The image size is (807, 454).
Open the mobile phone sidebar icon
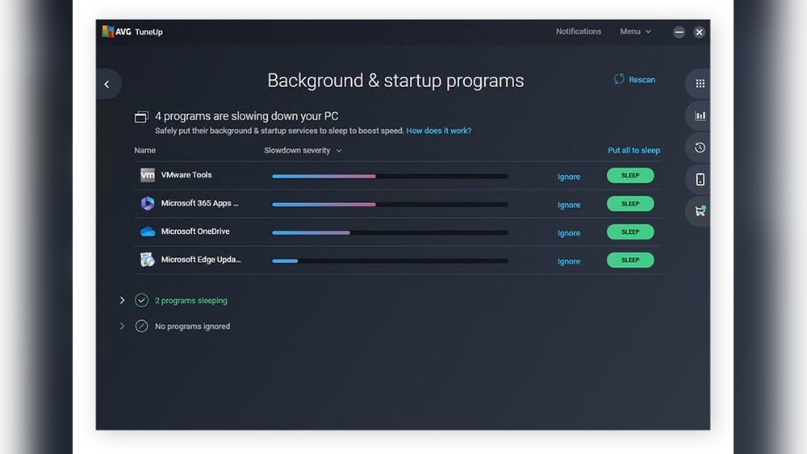point(700,180)
